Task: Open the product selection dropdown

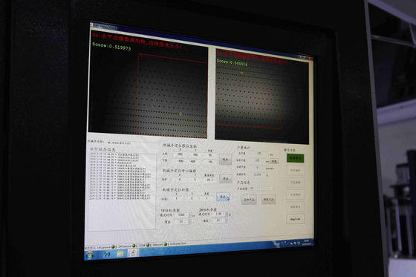Action: tap(261, 189)
